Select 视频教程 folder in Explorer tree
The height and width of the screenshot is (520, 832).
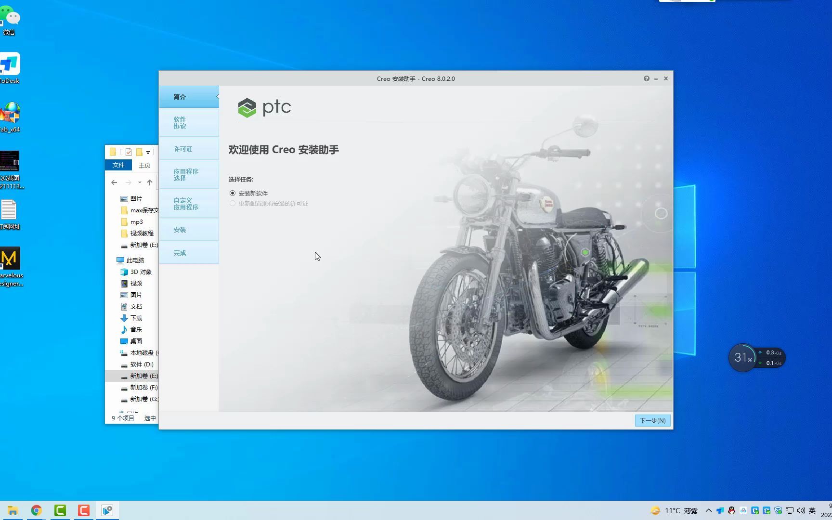pyautogui.click(x=137, y=234)
